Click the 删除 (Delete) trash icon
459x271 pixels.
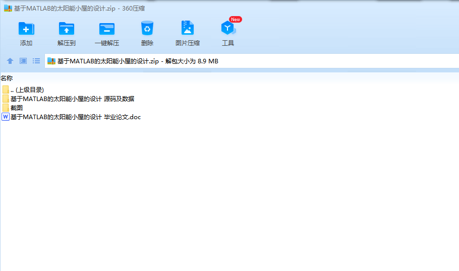pyautogui.click(x=147, y=28)
